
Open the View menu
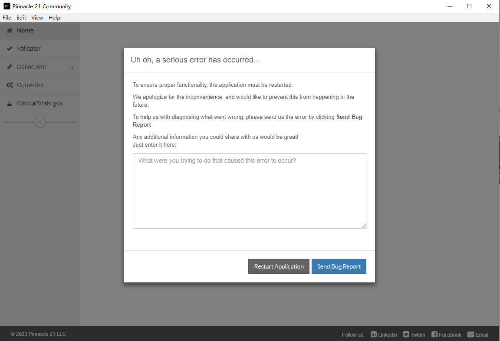pos(37,17)
